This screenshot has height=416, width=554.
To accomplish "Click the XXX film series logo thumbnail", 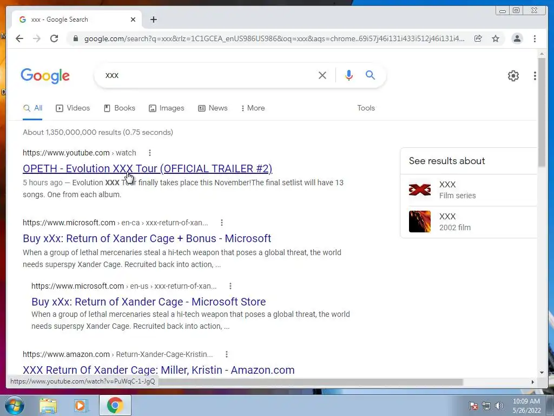I will click(x=420, y=190).
